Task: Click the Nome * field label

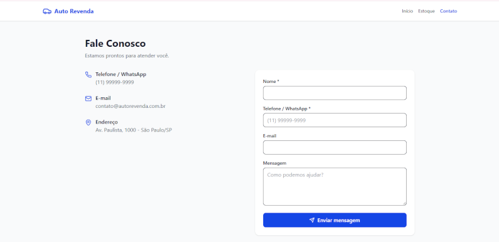Action: tap(271, 82)
